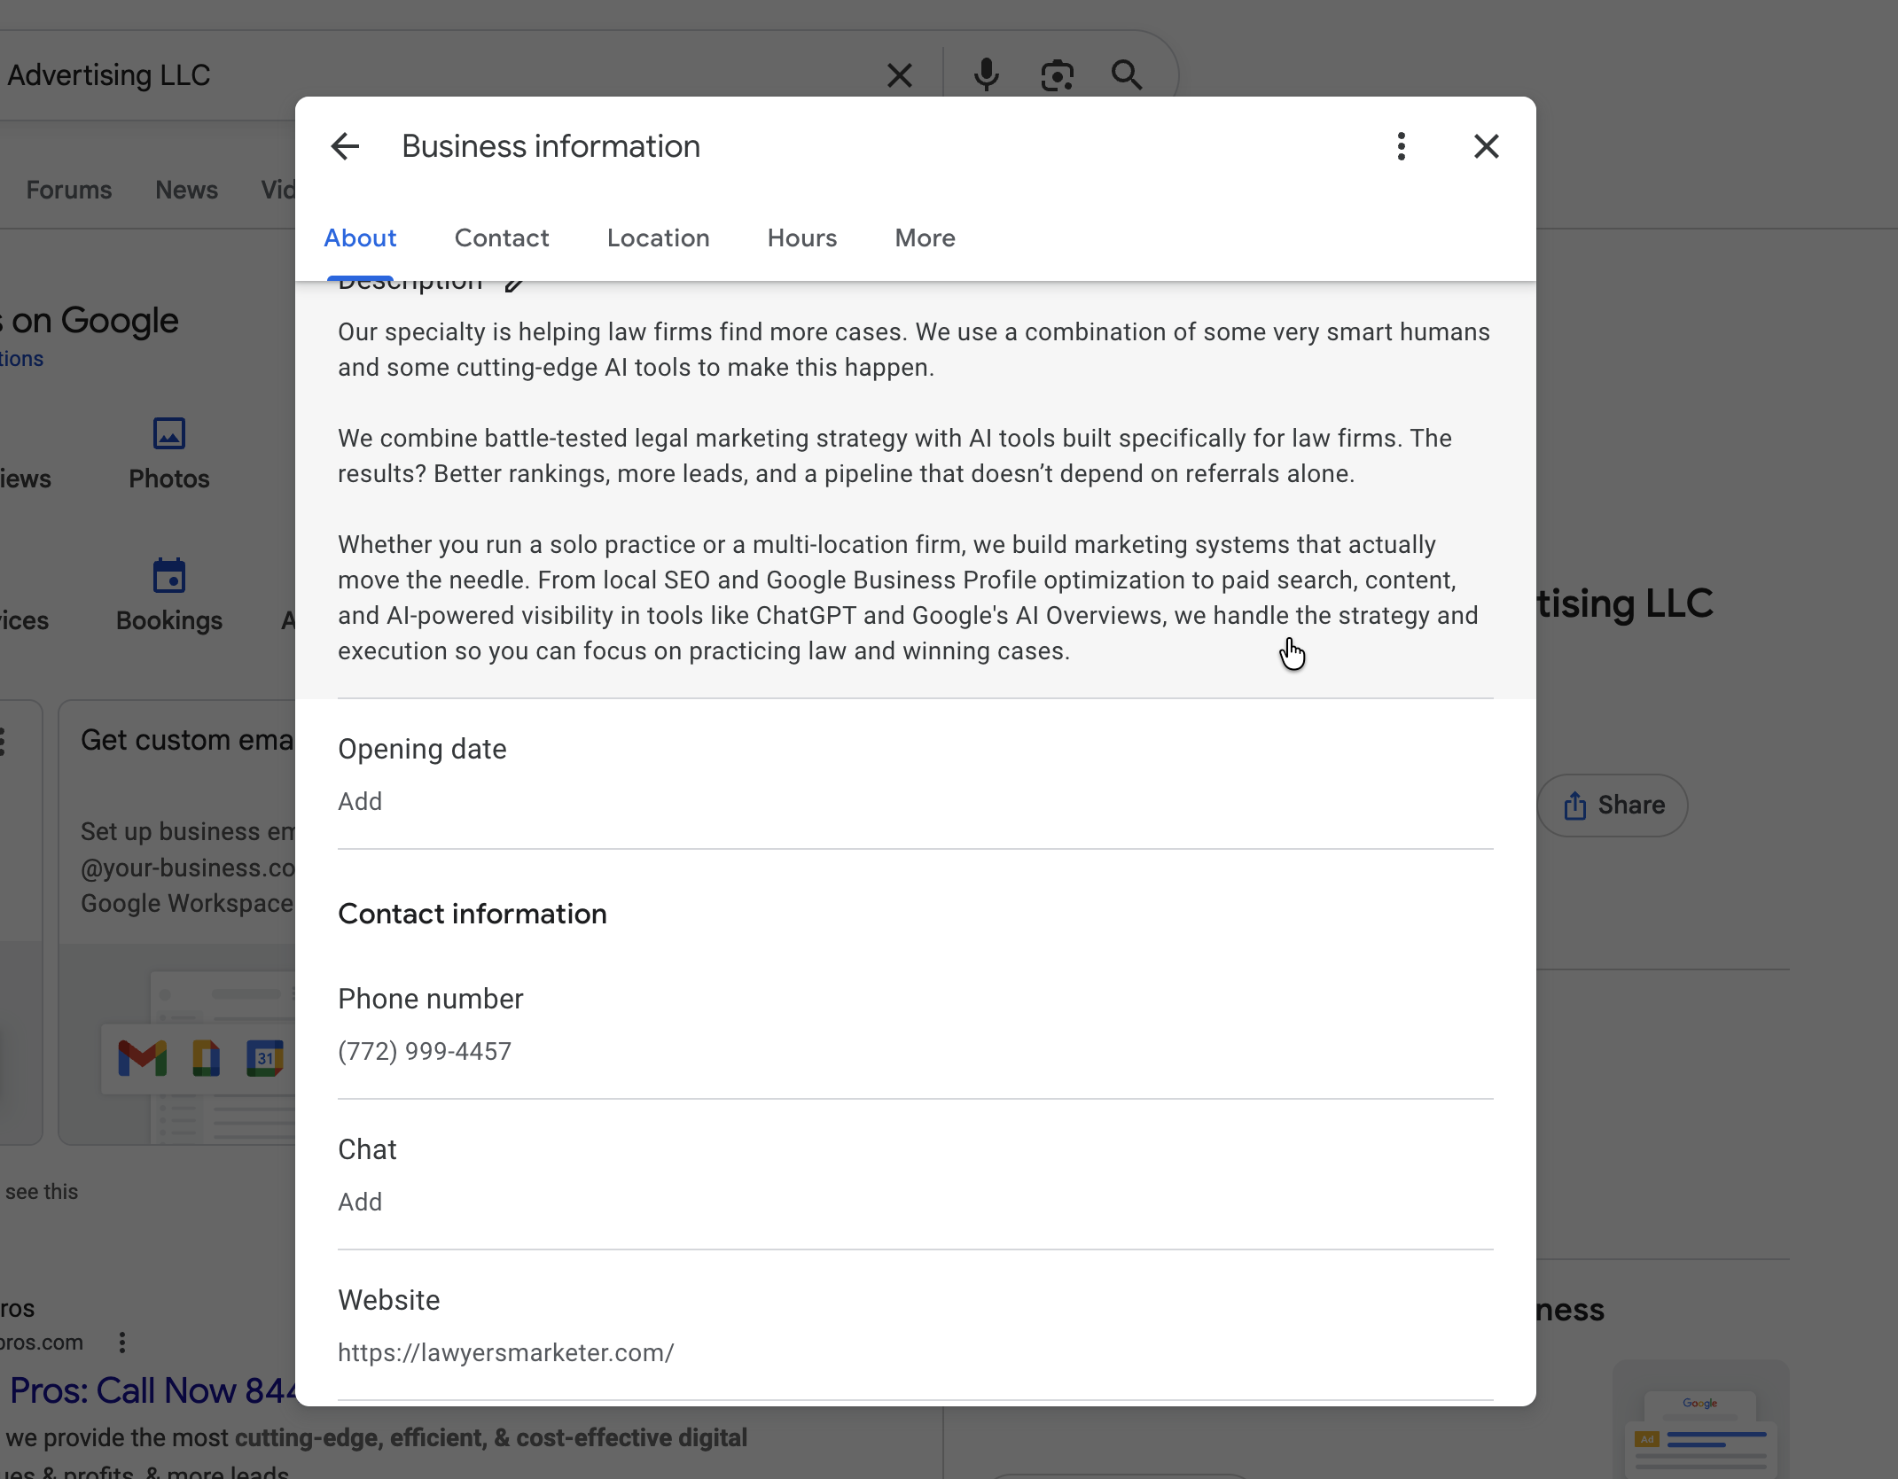Open the 'Pros: Call Now' search result link
The height and width of the screenshot is (1479, 1898).
tap(152, 1390)
